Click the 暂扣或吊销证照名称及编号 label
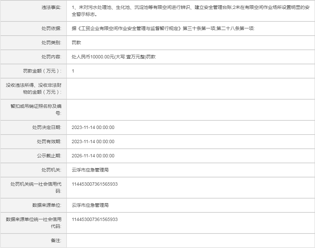The height and width of the screenshot is (248, 315). click(36, 109)
